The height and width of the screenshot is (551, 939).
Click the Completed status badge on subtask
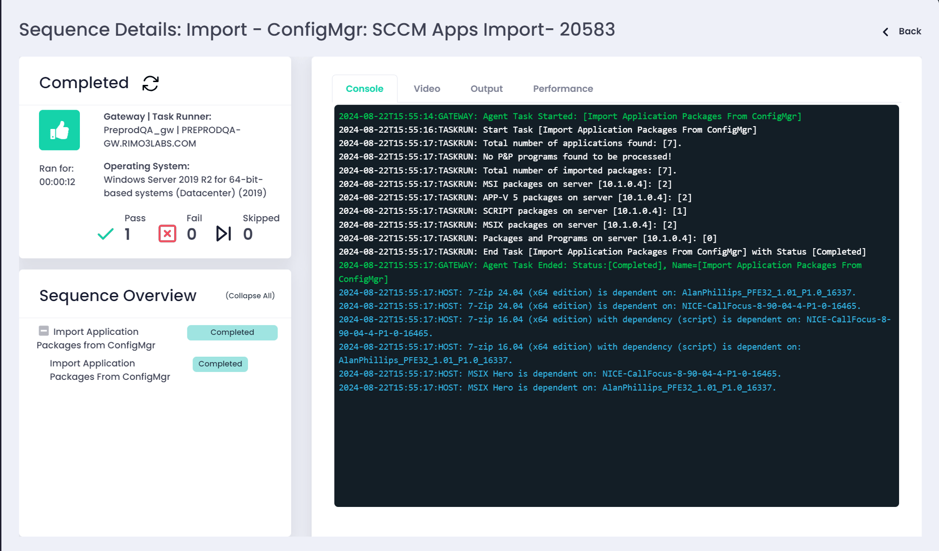tap(219, 363)
